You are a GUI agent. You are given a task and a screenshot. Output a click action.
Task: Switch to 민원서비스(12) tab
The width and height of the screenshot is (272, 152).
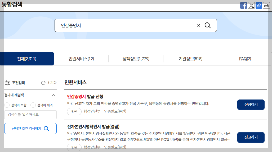pos(81,59)
